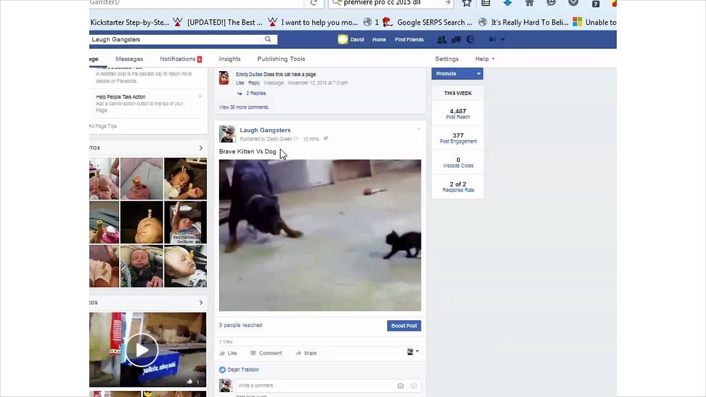
Task: Click the public audience globe icon on post
Action: (326, 139)
